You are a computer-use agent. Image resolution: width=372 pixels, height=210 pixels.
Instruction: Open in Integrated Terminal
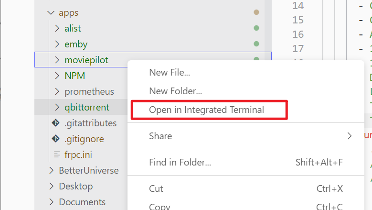pyautogui.click(x=206, y=110)
